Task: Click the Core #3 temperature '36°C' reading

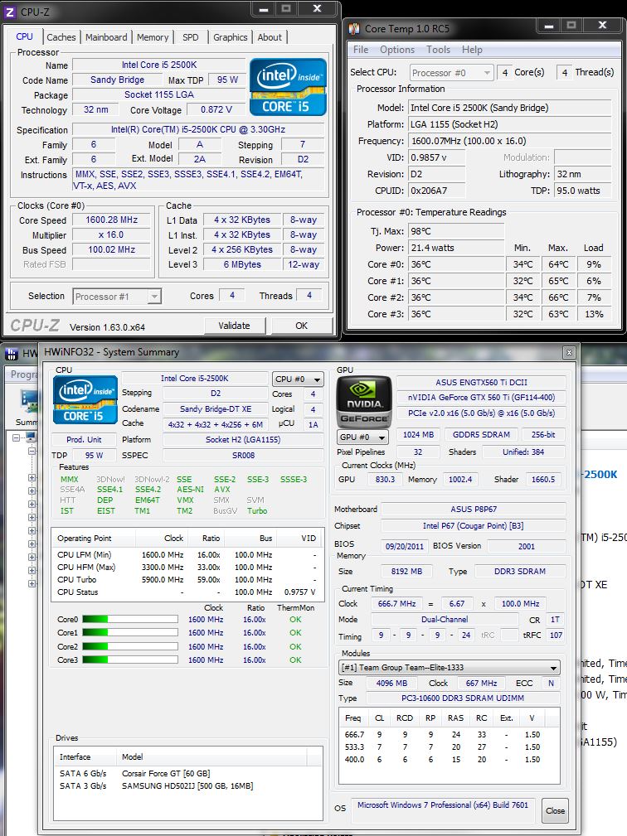Action: click(456, 314)
